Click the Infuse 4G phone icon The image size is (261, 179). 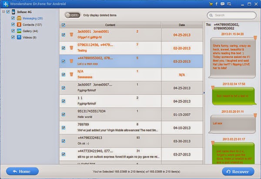click(x=13, y=12)
